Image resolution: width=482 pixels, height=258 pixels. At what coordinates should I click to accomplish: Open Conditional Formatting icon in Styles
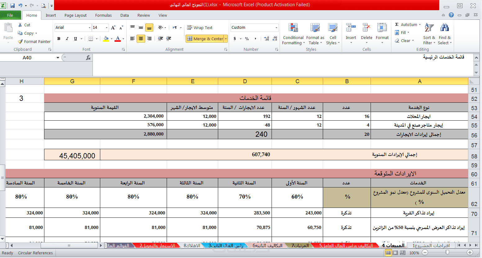(x=293, y=28)
